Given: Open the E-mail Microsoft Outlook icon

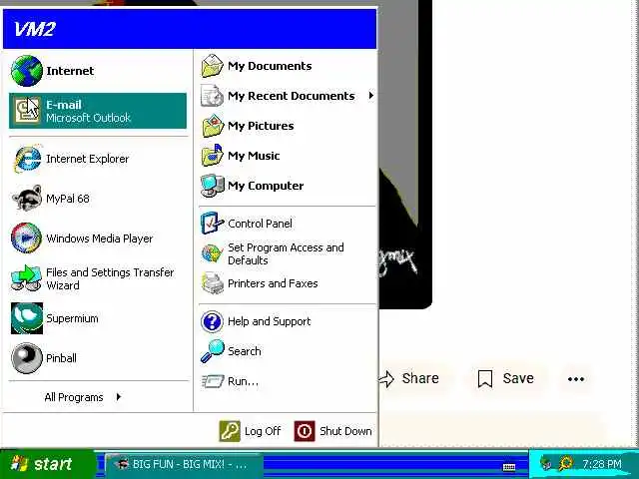Looking at the screenshot, I should pos(27,111).
